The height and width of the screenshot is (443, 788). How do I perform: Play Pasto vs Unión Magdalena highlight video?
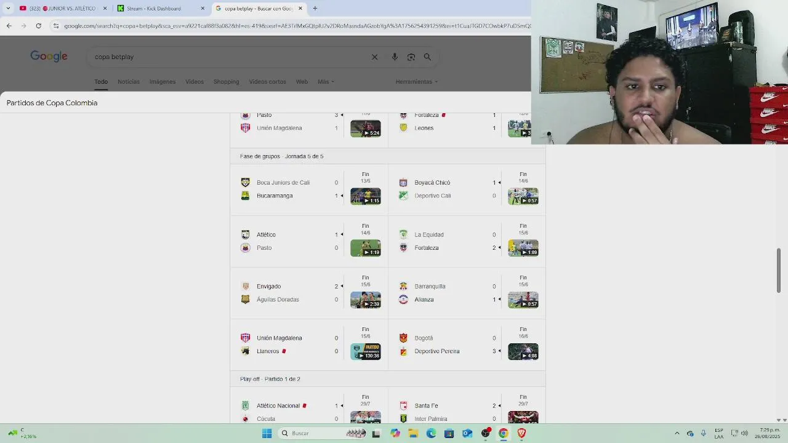[x=366, y=129]
